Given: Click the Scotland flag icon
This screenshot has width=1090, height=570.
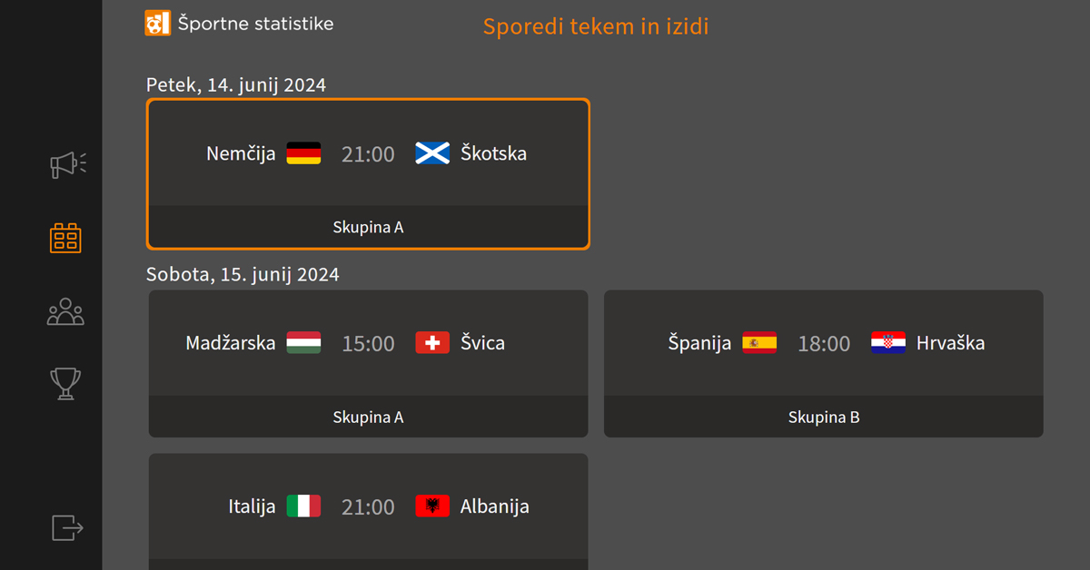Looking at the screenshot, I should 432,153.
